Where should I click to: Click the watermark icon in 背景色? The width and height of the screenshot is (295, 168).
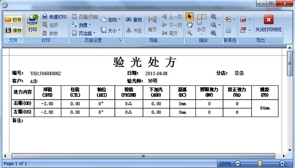(228, 30)
